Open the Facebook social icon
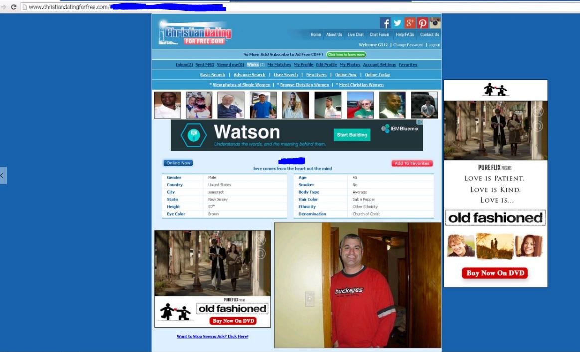This screenshot has height=352, width=580. coord(385,23)
